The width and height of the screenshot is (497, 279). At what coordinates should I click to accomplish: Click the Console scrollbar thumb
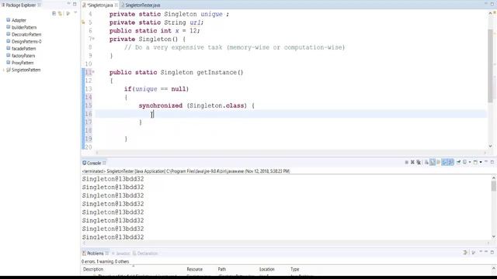pyautogui.click(x=494, y=186)
